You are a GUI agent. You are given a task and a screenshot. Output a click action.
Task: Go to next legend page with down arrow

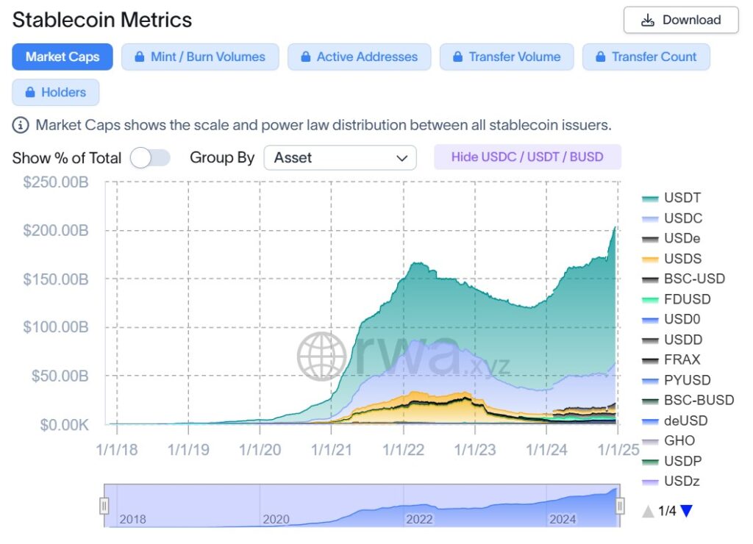pyautogui.click(x=686, y=511)
